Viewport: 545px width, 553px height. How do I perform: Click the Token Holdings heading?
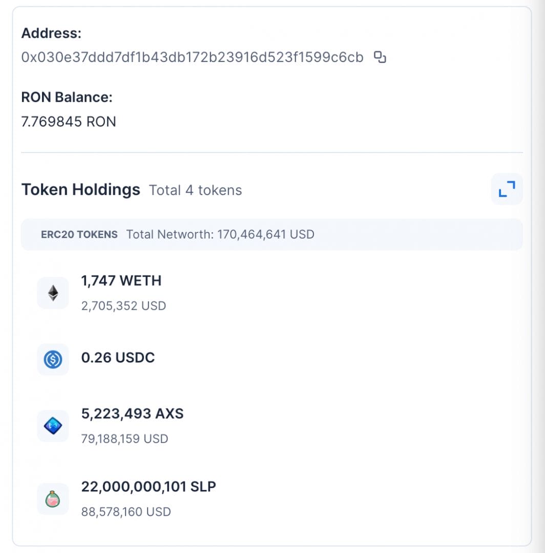pyautogui.click(x=80, y=189)
